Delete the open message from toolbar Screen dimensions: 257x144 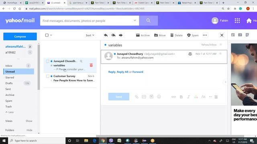coord(176,35)
